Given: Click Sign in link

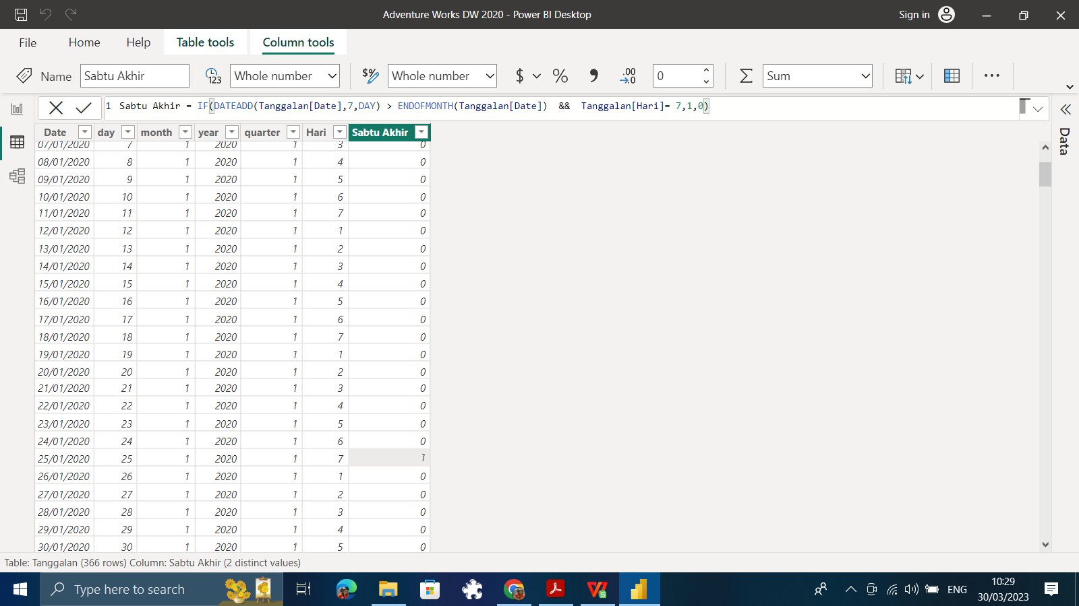Looking at the screenshot, I should [914, 14].
